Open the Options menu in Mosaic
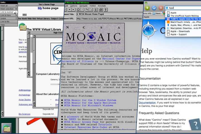 74,6
